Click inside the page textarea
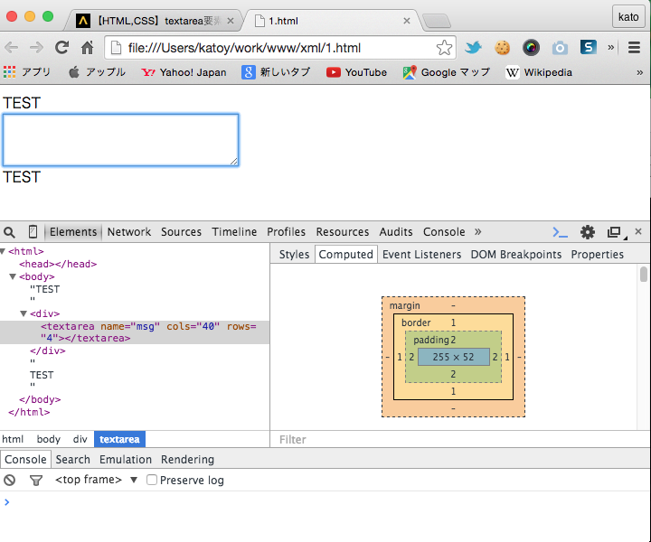 pyautogui.click(x=120, y=140)
